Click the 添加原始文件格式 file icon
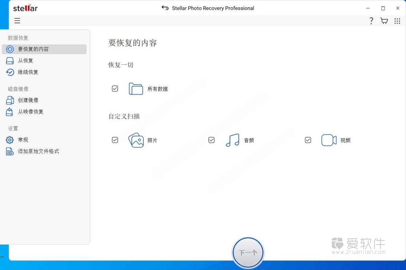The image size is (406, 270). (x=10, y=151)
